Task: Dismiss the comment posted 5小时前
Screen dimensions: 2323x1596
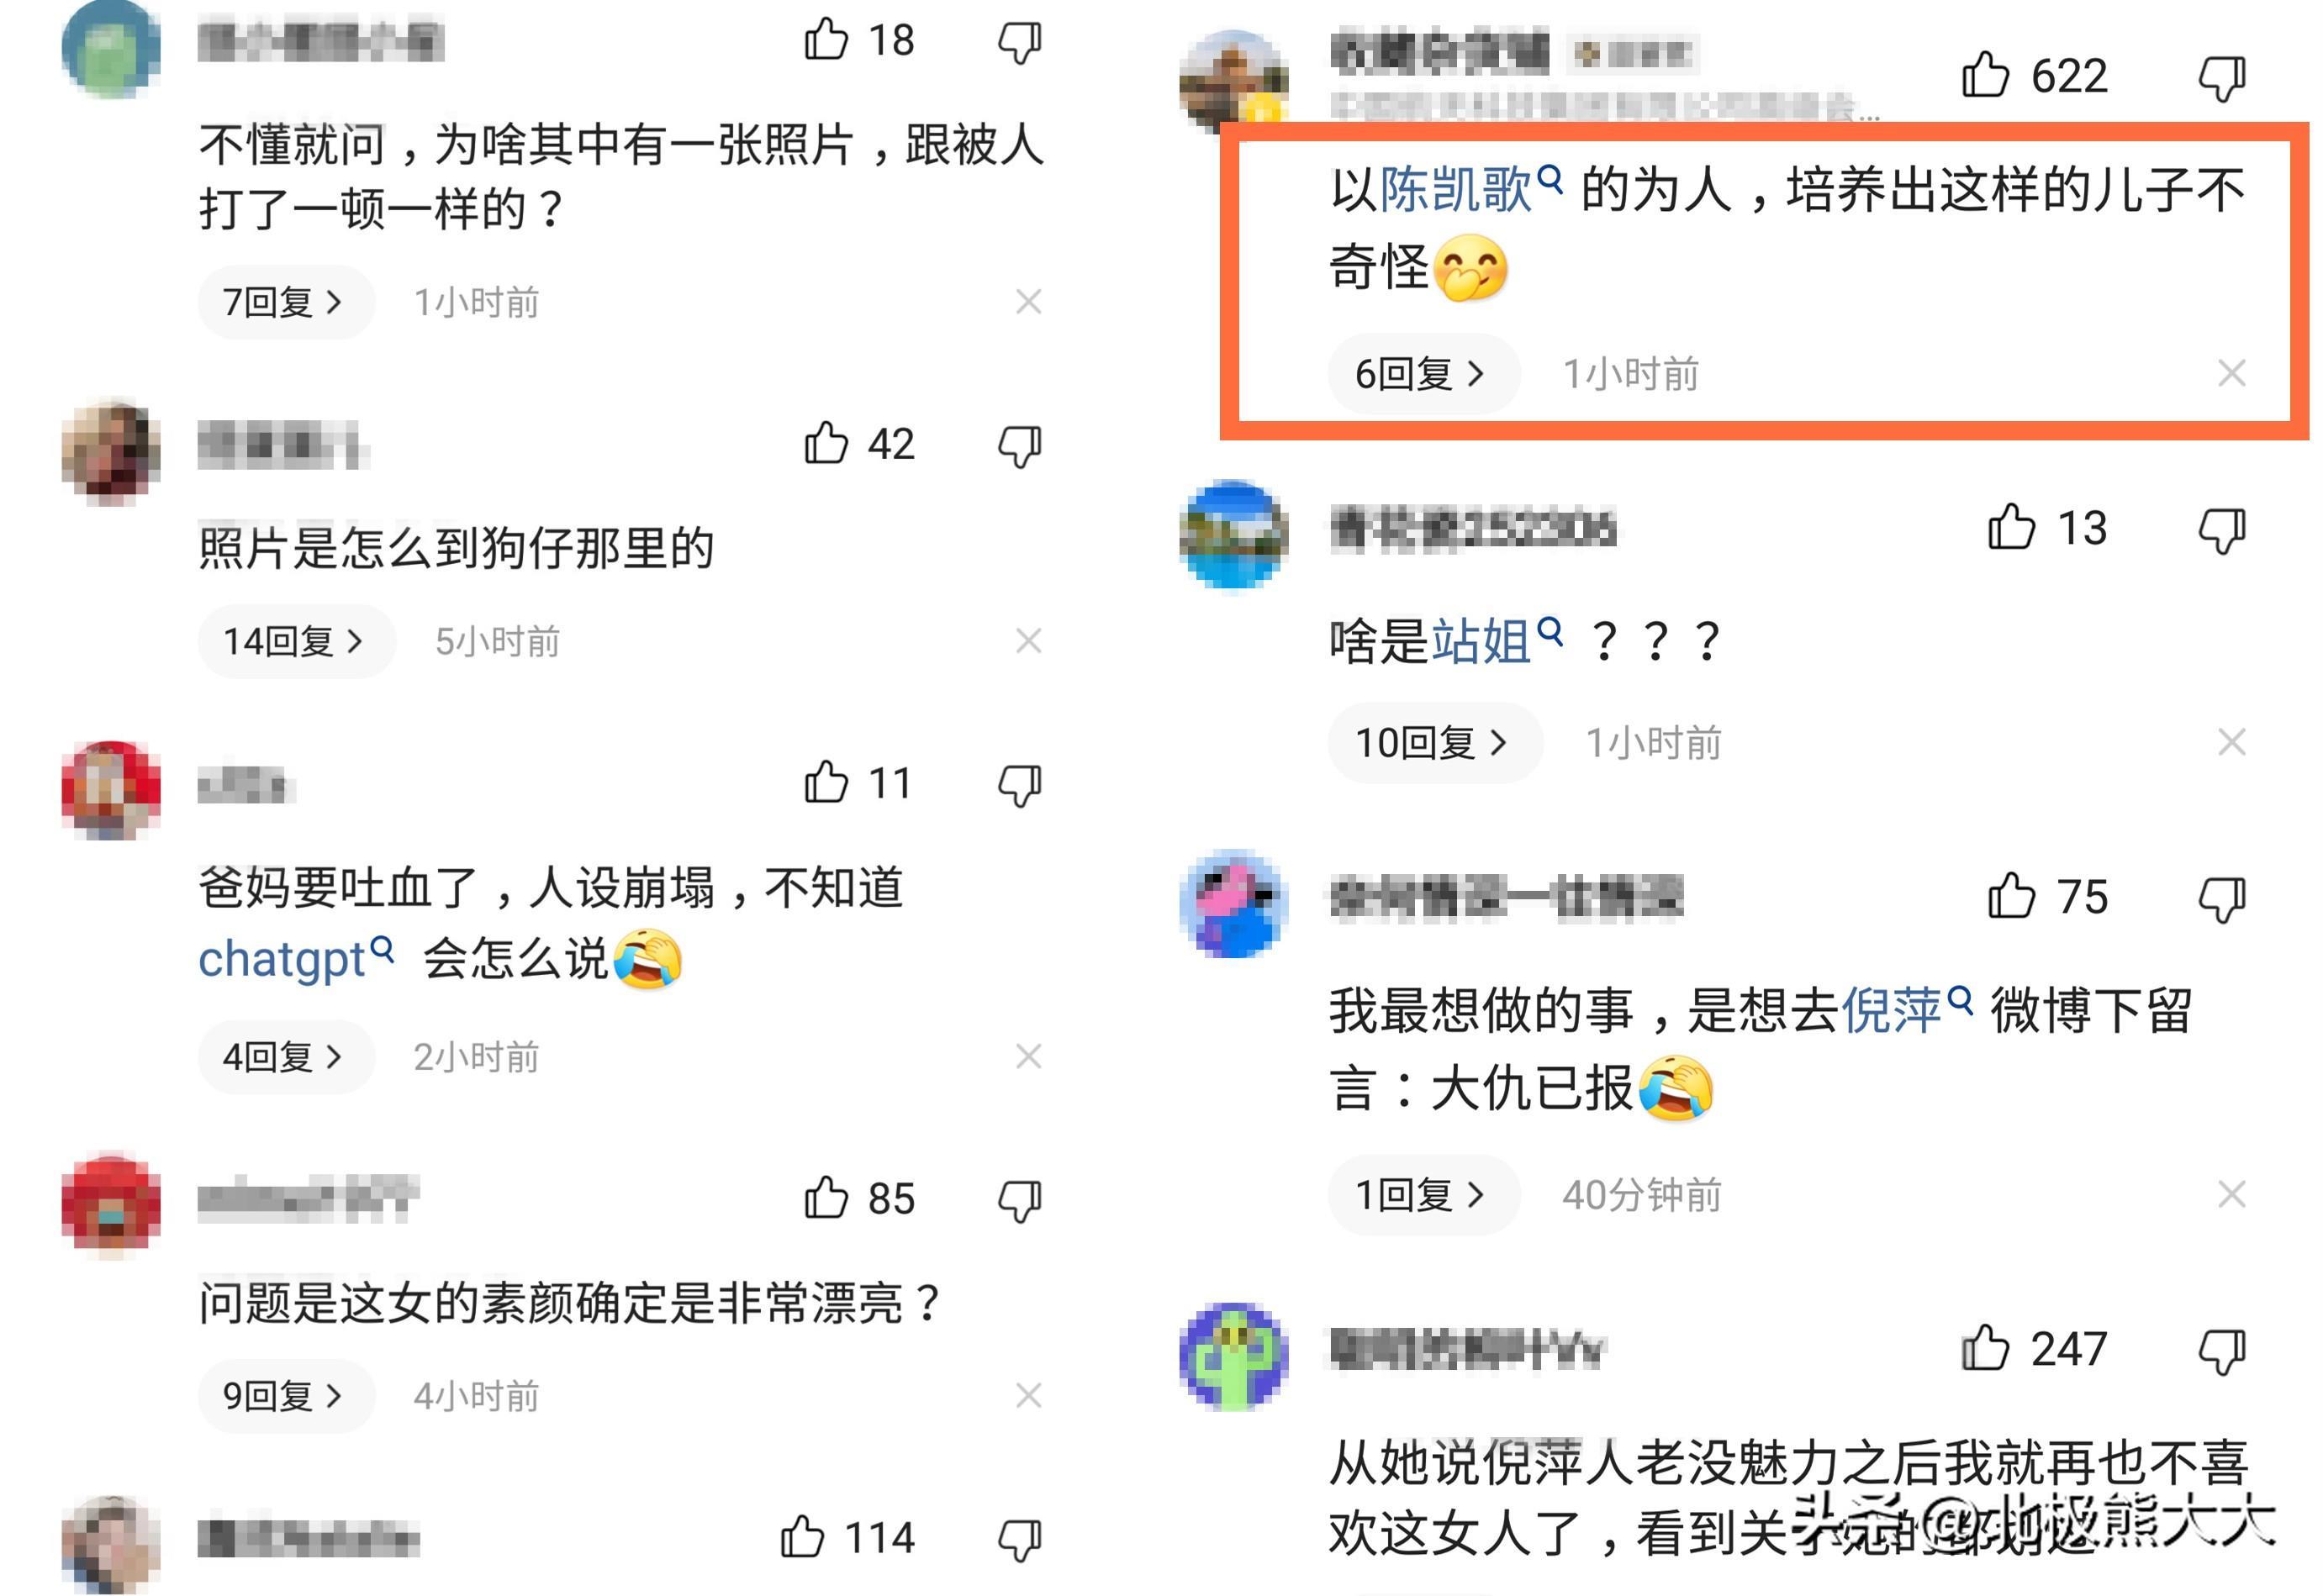Action: (1028, 641)
